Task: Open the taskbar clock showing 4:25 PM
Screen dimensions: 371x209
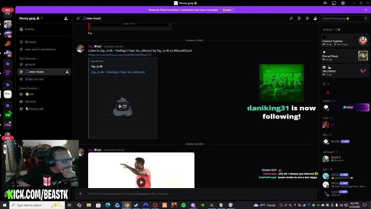Action: (x=354, y=205)
